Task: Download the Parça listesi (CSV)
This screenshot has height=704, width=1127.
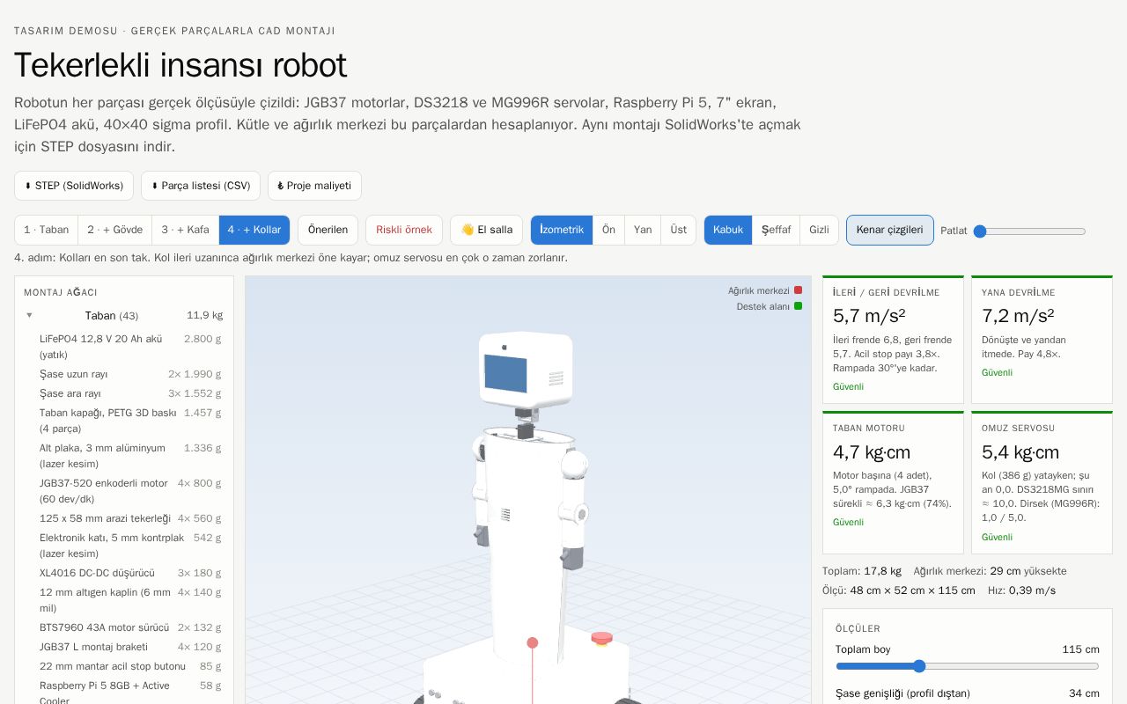Action: (x=201, y=186)
